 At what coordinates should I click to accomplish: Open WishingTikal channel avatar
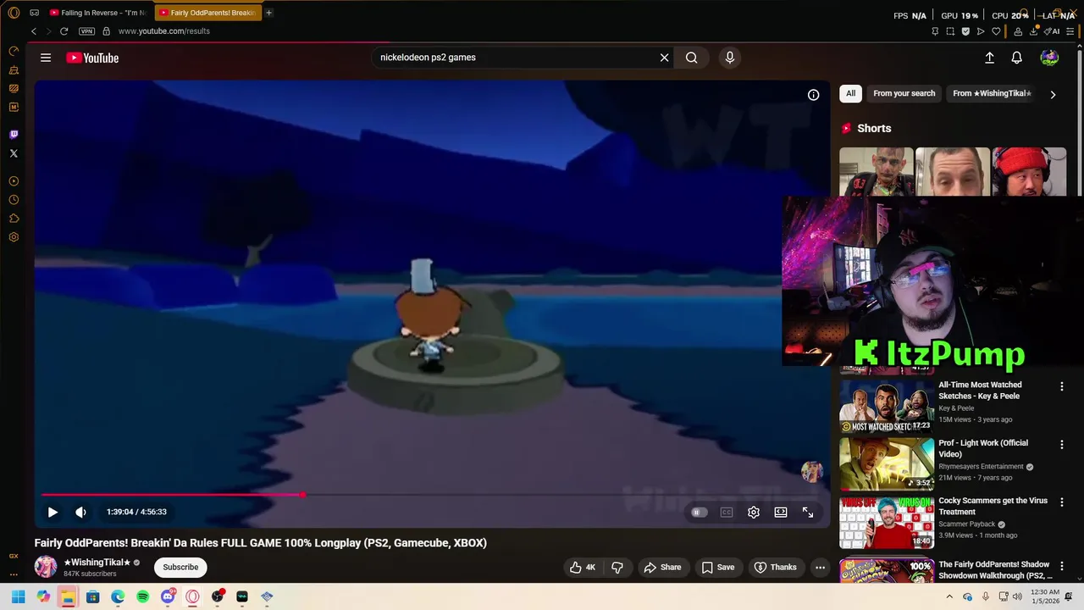click(x=46, y=567)
